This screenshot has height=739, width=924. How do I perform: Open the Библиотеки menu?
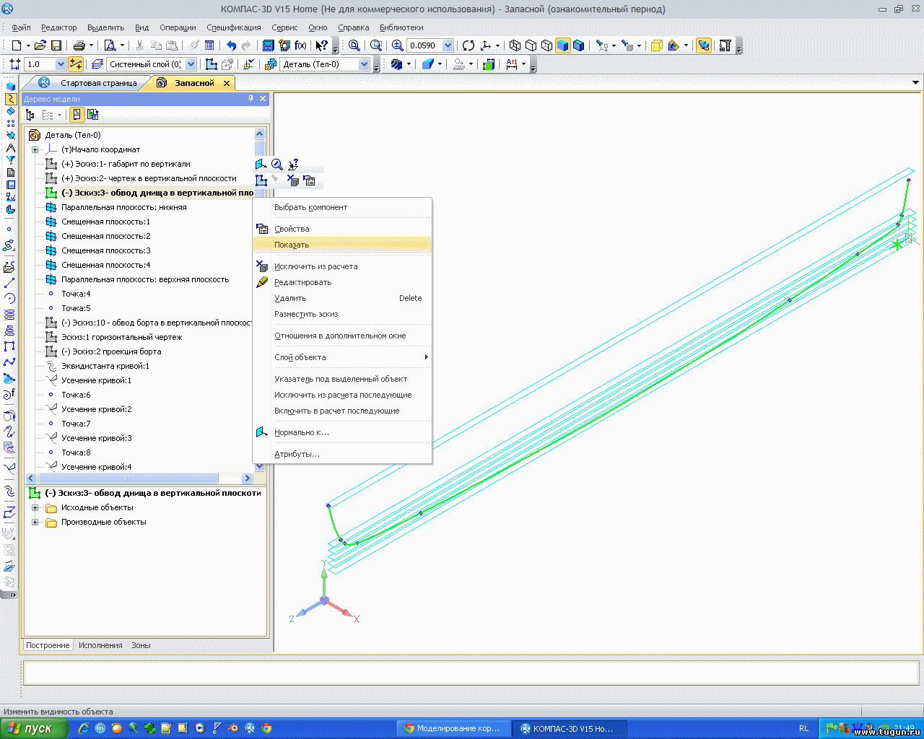pyautogui.click(x=401, y=27)
